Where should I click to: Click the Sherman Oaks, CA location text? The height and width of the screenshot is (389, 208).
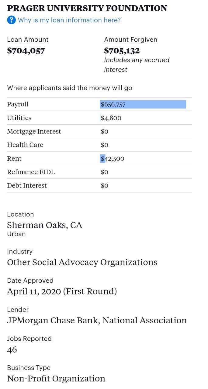point(45,225)
